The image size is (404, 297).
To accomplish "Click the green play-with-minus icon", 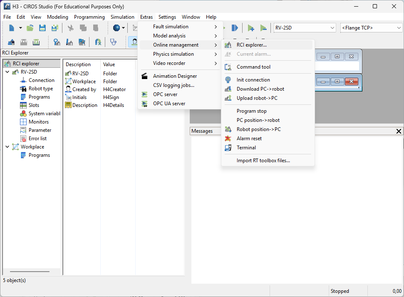I will coord(263,28).
